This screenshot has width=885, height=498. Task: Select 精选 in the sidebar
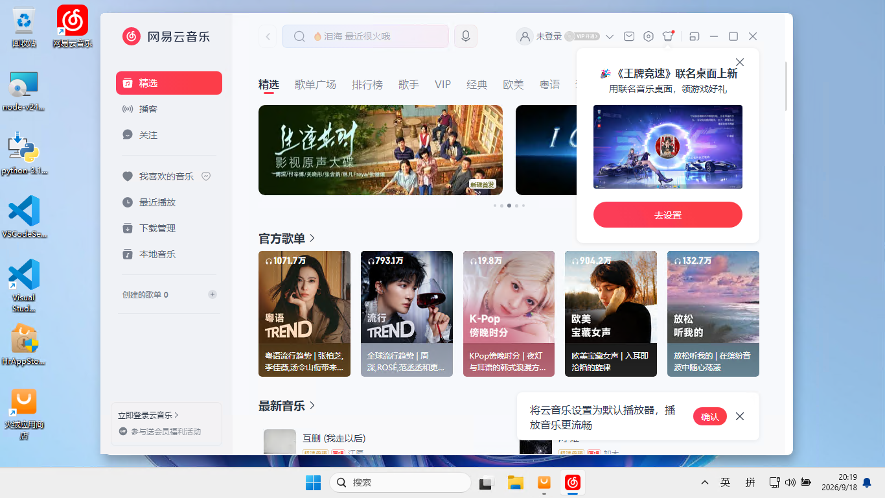tap(169, 83)
